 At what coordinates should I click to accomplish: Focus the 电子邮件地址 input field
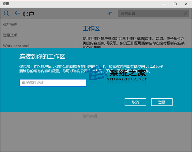tap(53, 83)
